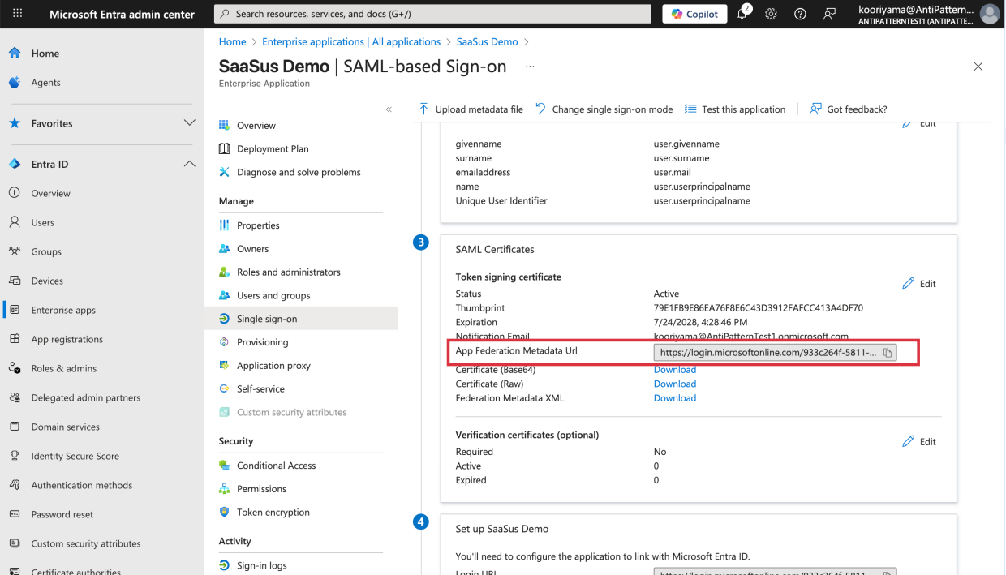Image resolution: width=1006 pixels, height=575 pixels.
Task: Click the Copilot button
Action: coord(694,14)
